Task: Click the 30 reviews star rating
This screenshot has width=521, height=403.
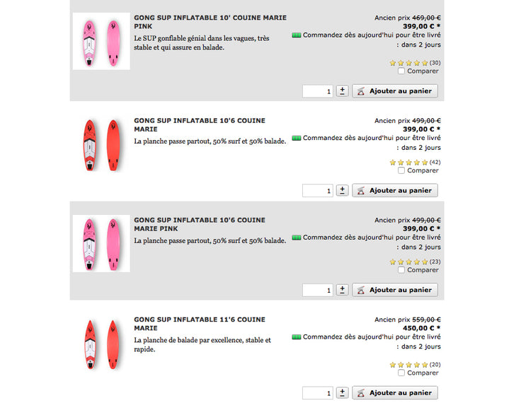Action: tap(408, 63)
